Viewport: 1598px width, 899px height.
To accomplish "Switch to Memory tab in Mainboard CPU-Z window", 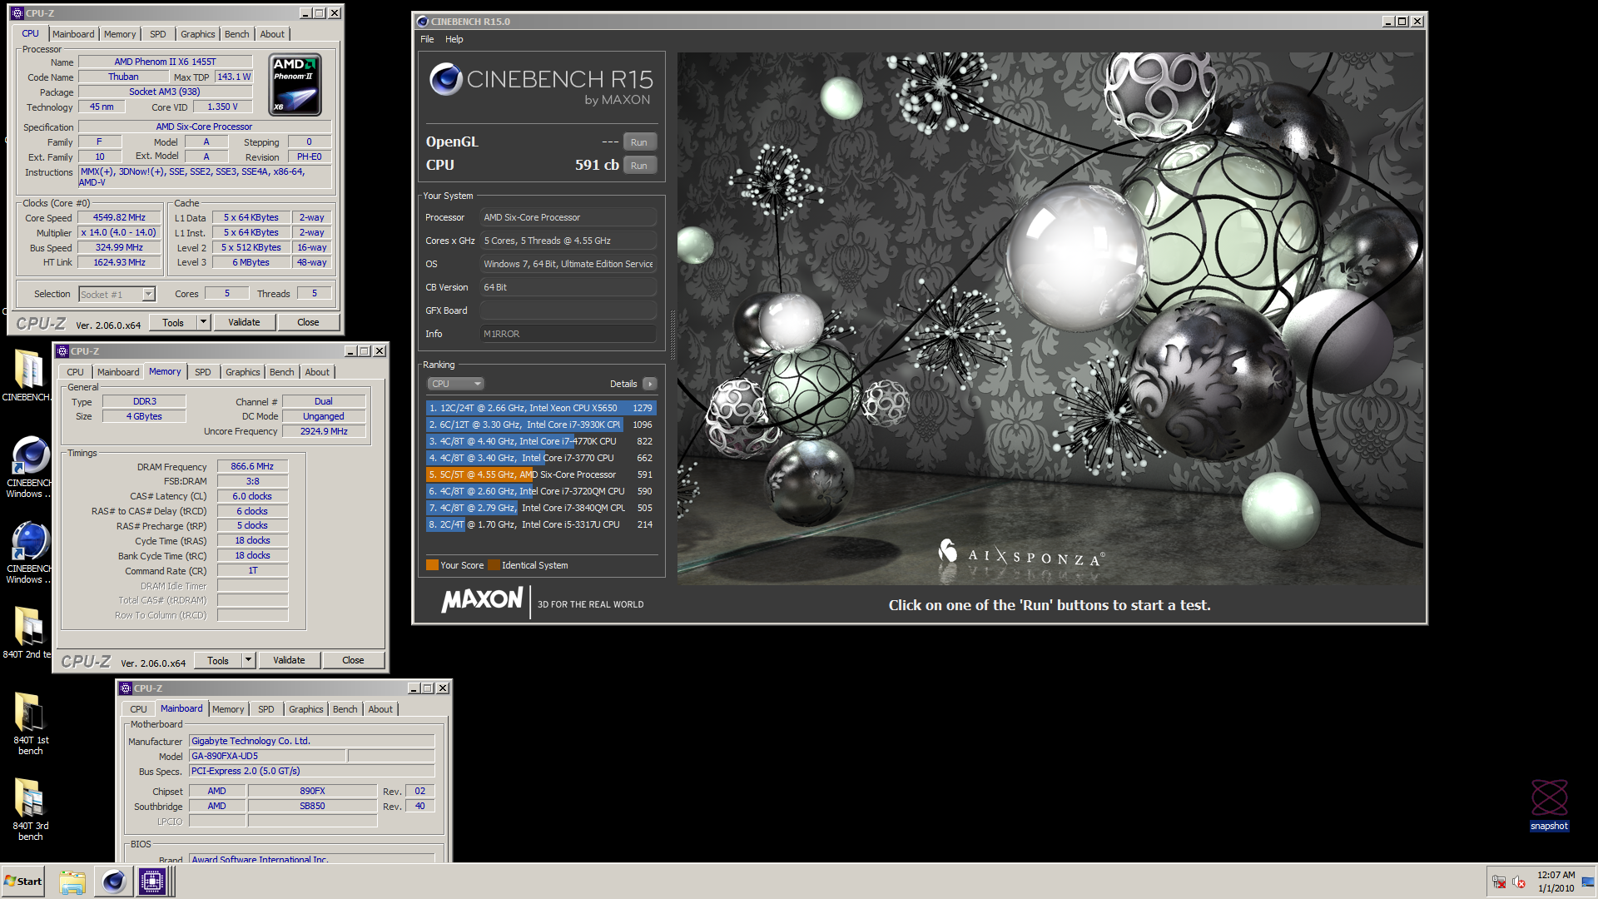I will click(228, 709).
